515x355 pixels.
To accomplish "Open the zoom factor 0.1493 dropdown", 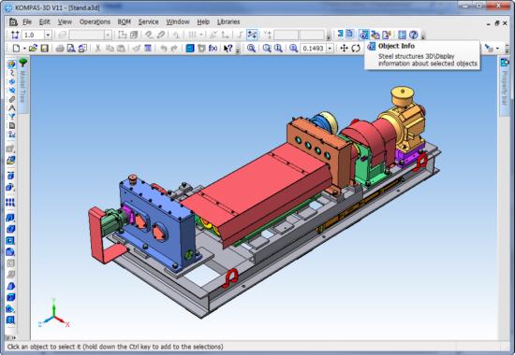I will tap(330, 49).
